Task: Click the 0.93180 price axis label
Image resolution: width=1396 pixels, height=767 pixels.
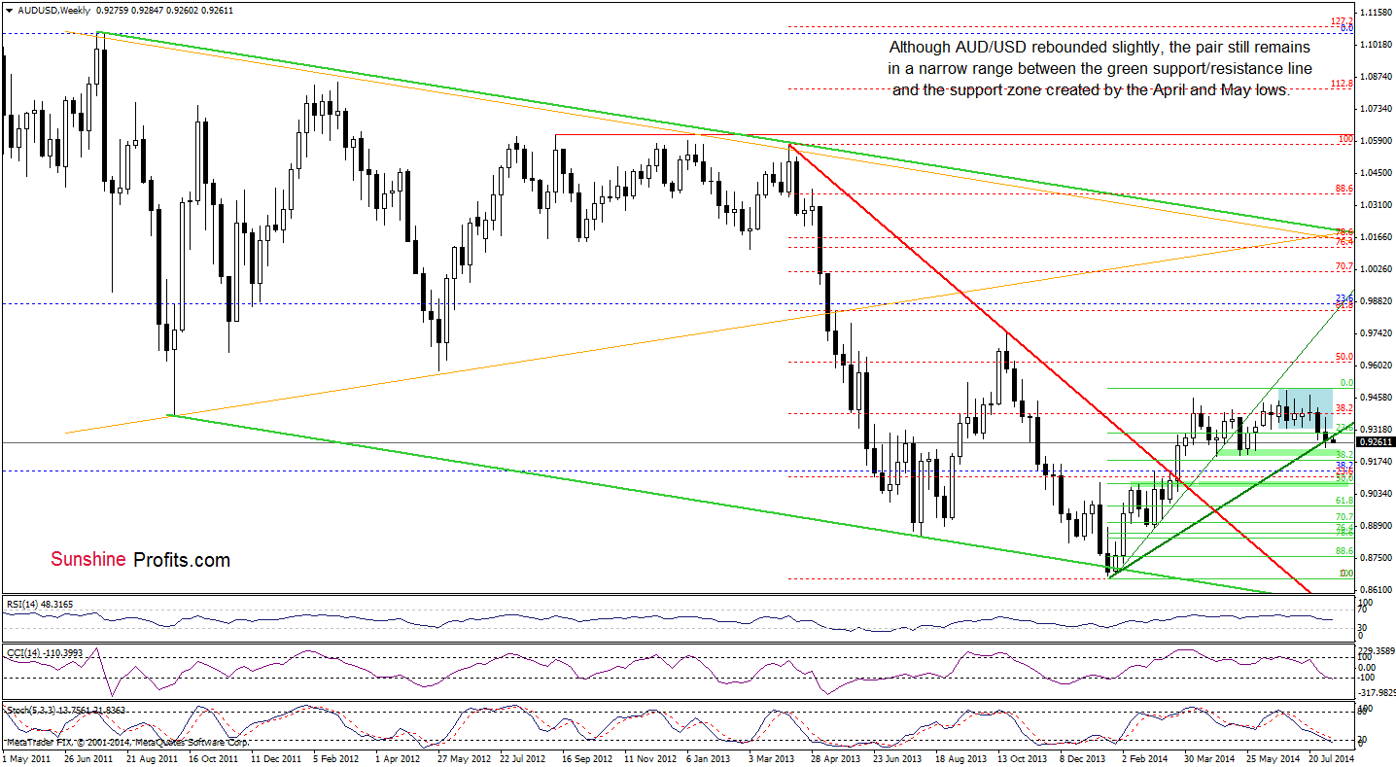Action: coord(1377,429)
